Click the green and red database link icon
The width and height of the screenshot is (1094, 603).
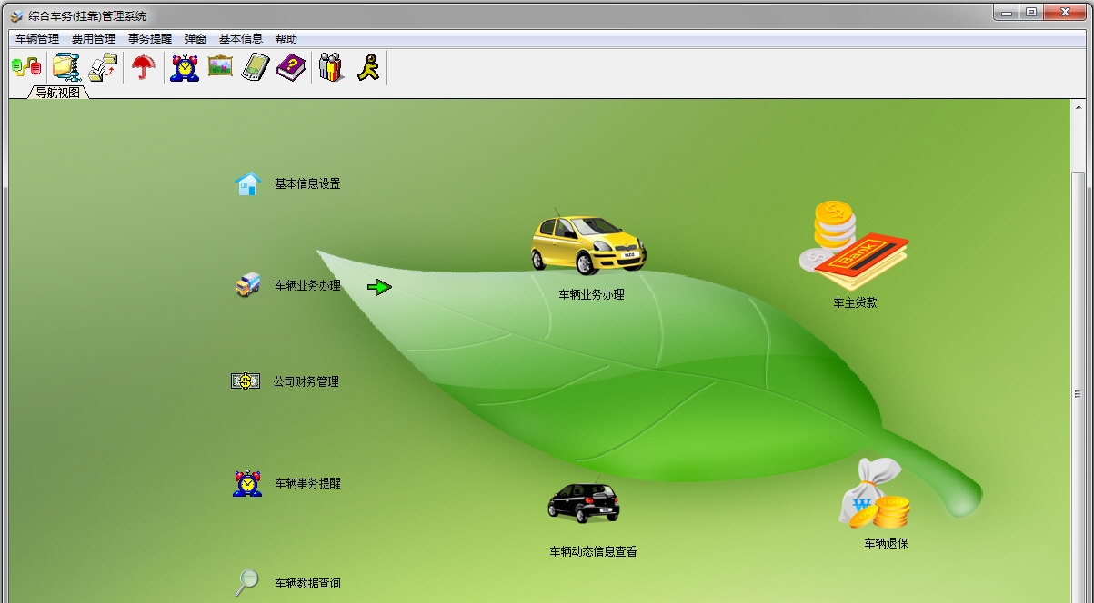(x=26, y=67)
